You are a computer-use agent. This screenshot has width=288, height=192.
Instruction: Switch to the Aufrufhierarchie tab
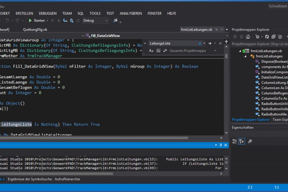point(67,179)
